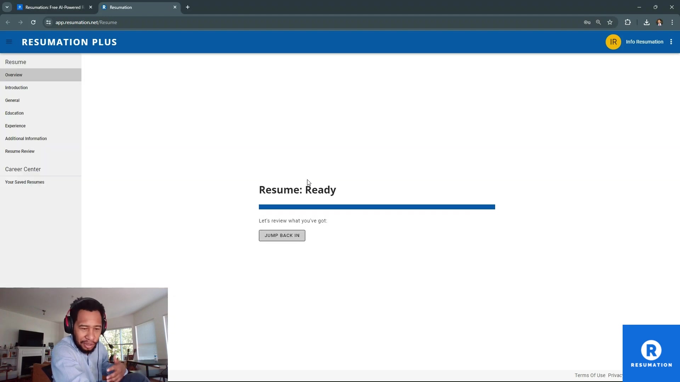The height and width of the screenshot is (382, 680).
Task: Open the account three-dot menu
Action: (x=671, y=42)
